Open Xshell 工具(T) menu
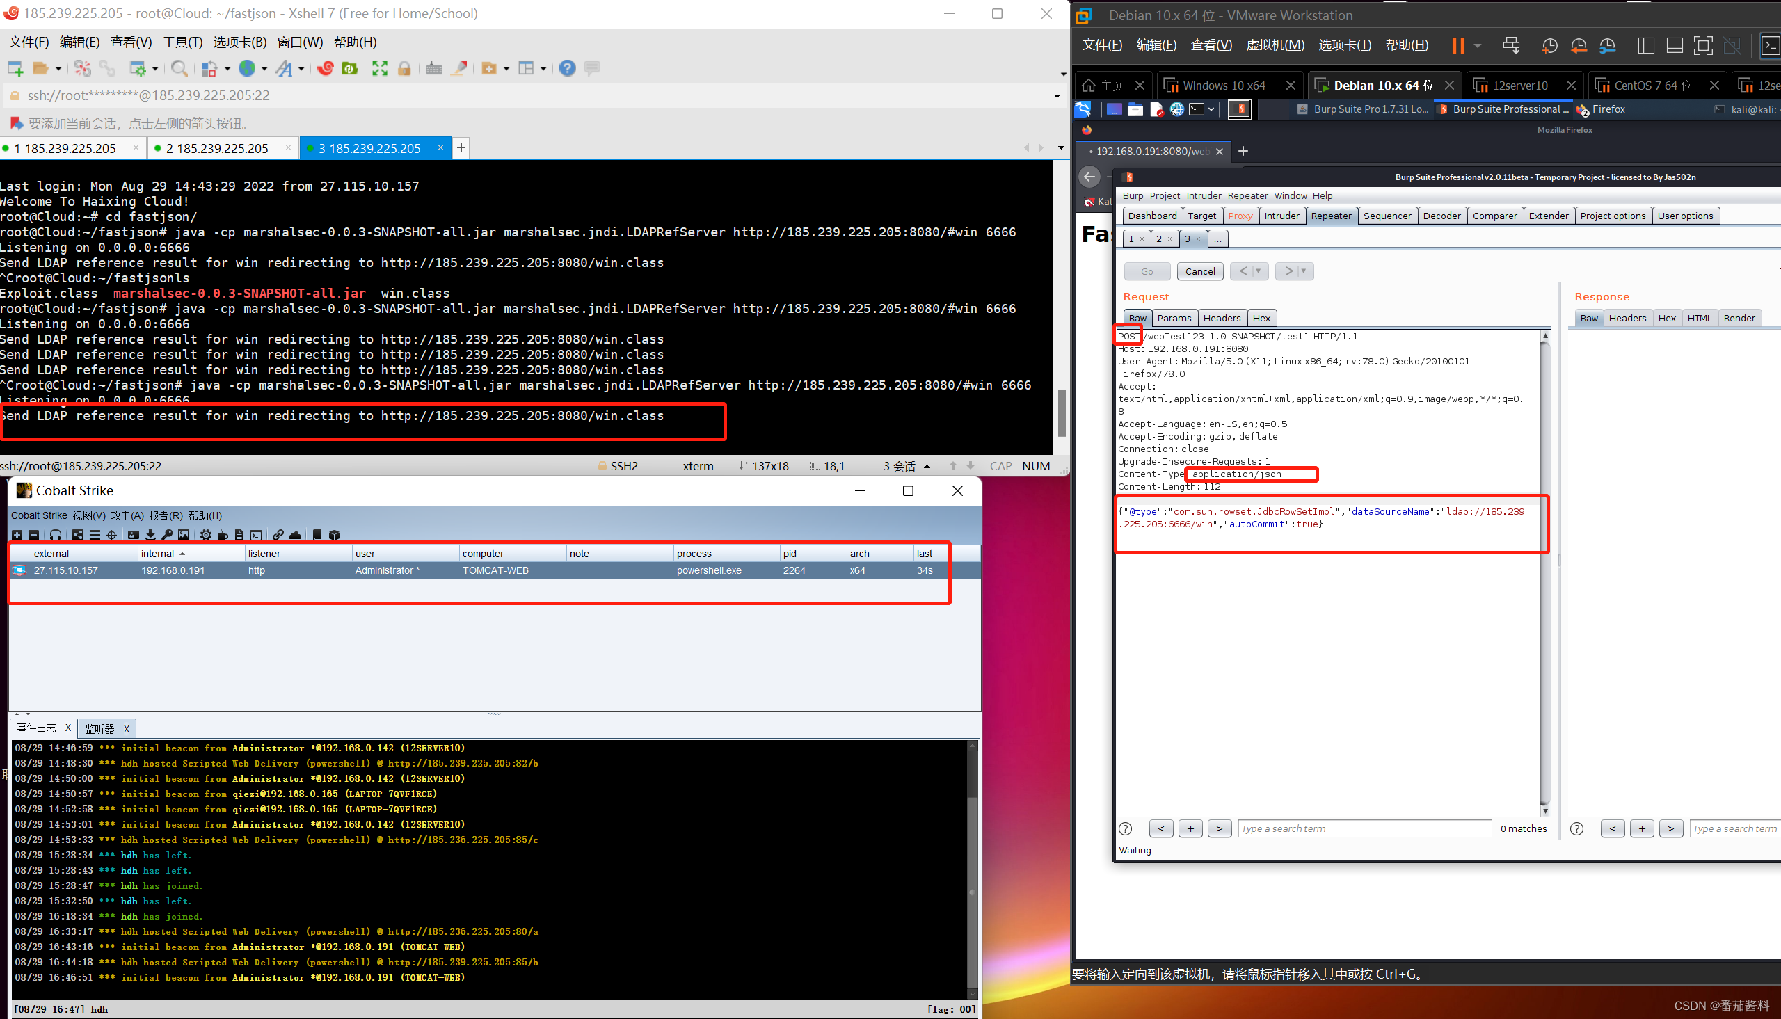Viewport: 1781px width, 1019px height. 183,42
